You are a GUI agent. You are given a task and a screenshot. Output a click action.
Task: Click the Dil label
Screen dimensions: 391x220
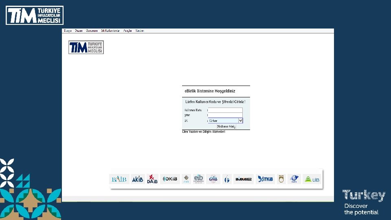point(186,121)
